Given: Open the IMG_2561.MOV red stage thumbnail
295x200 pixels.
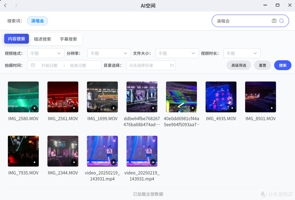Looking at the screenshot, I should (x=63, y=97).
